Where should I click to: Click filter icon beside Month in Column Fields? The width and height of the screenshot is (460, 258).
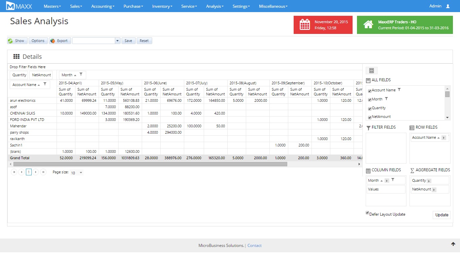coord(393,180)
